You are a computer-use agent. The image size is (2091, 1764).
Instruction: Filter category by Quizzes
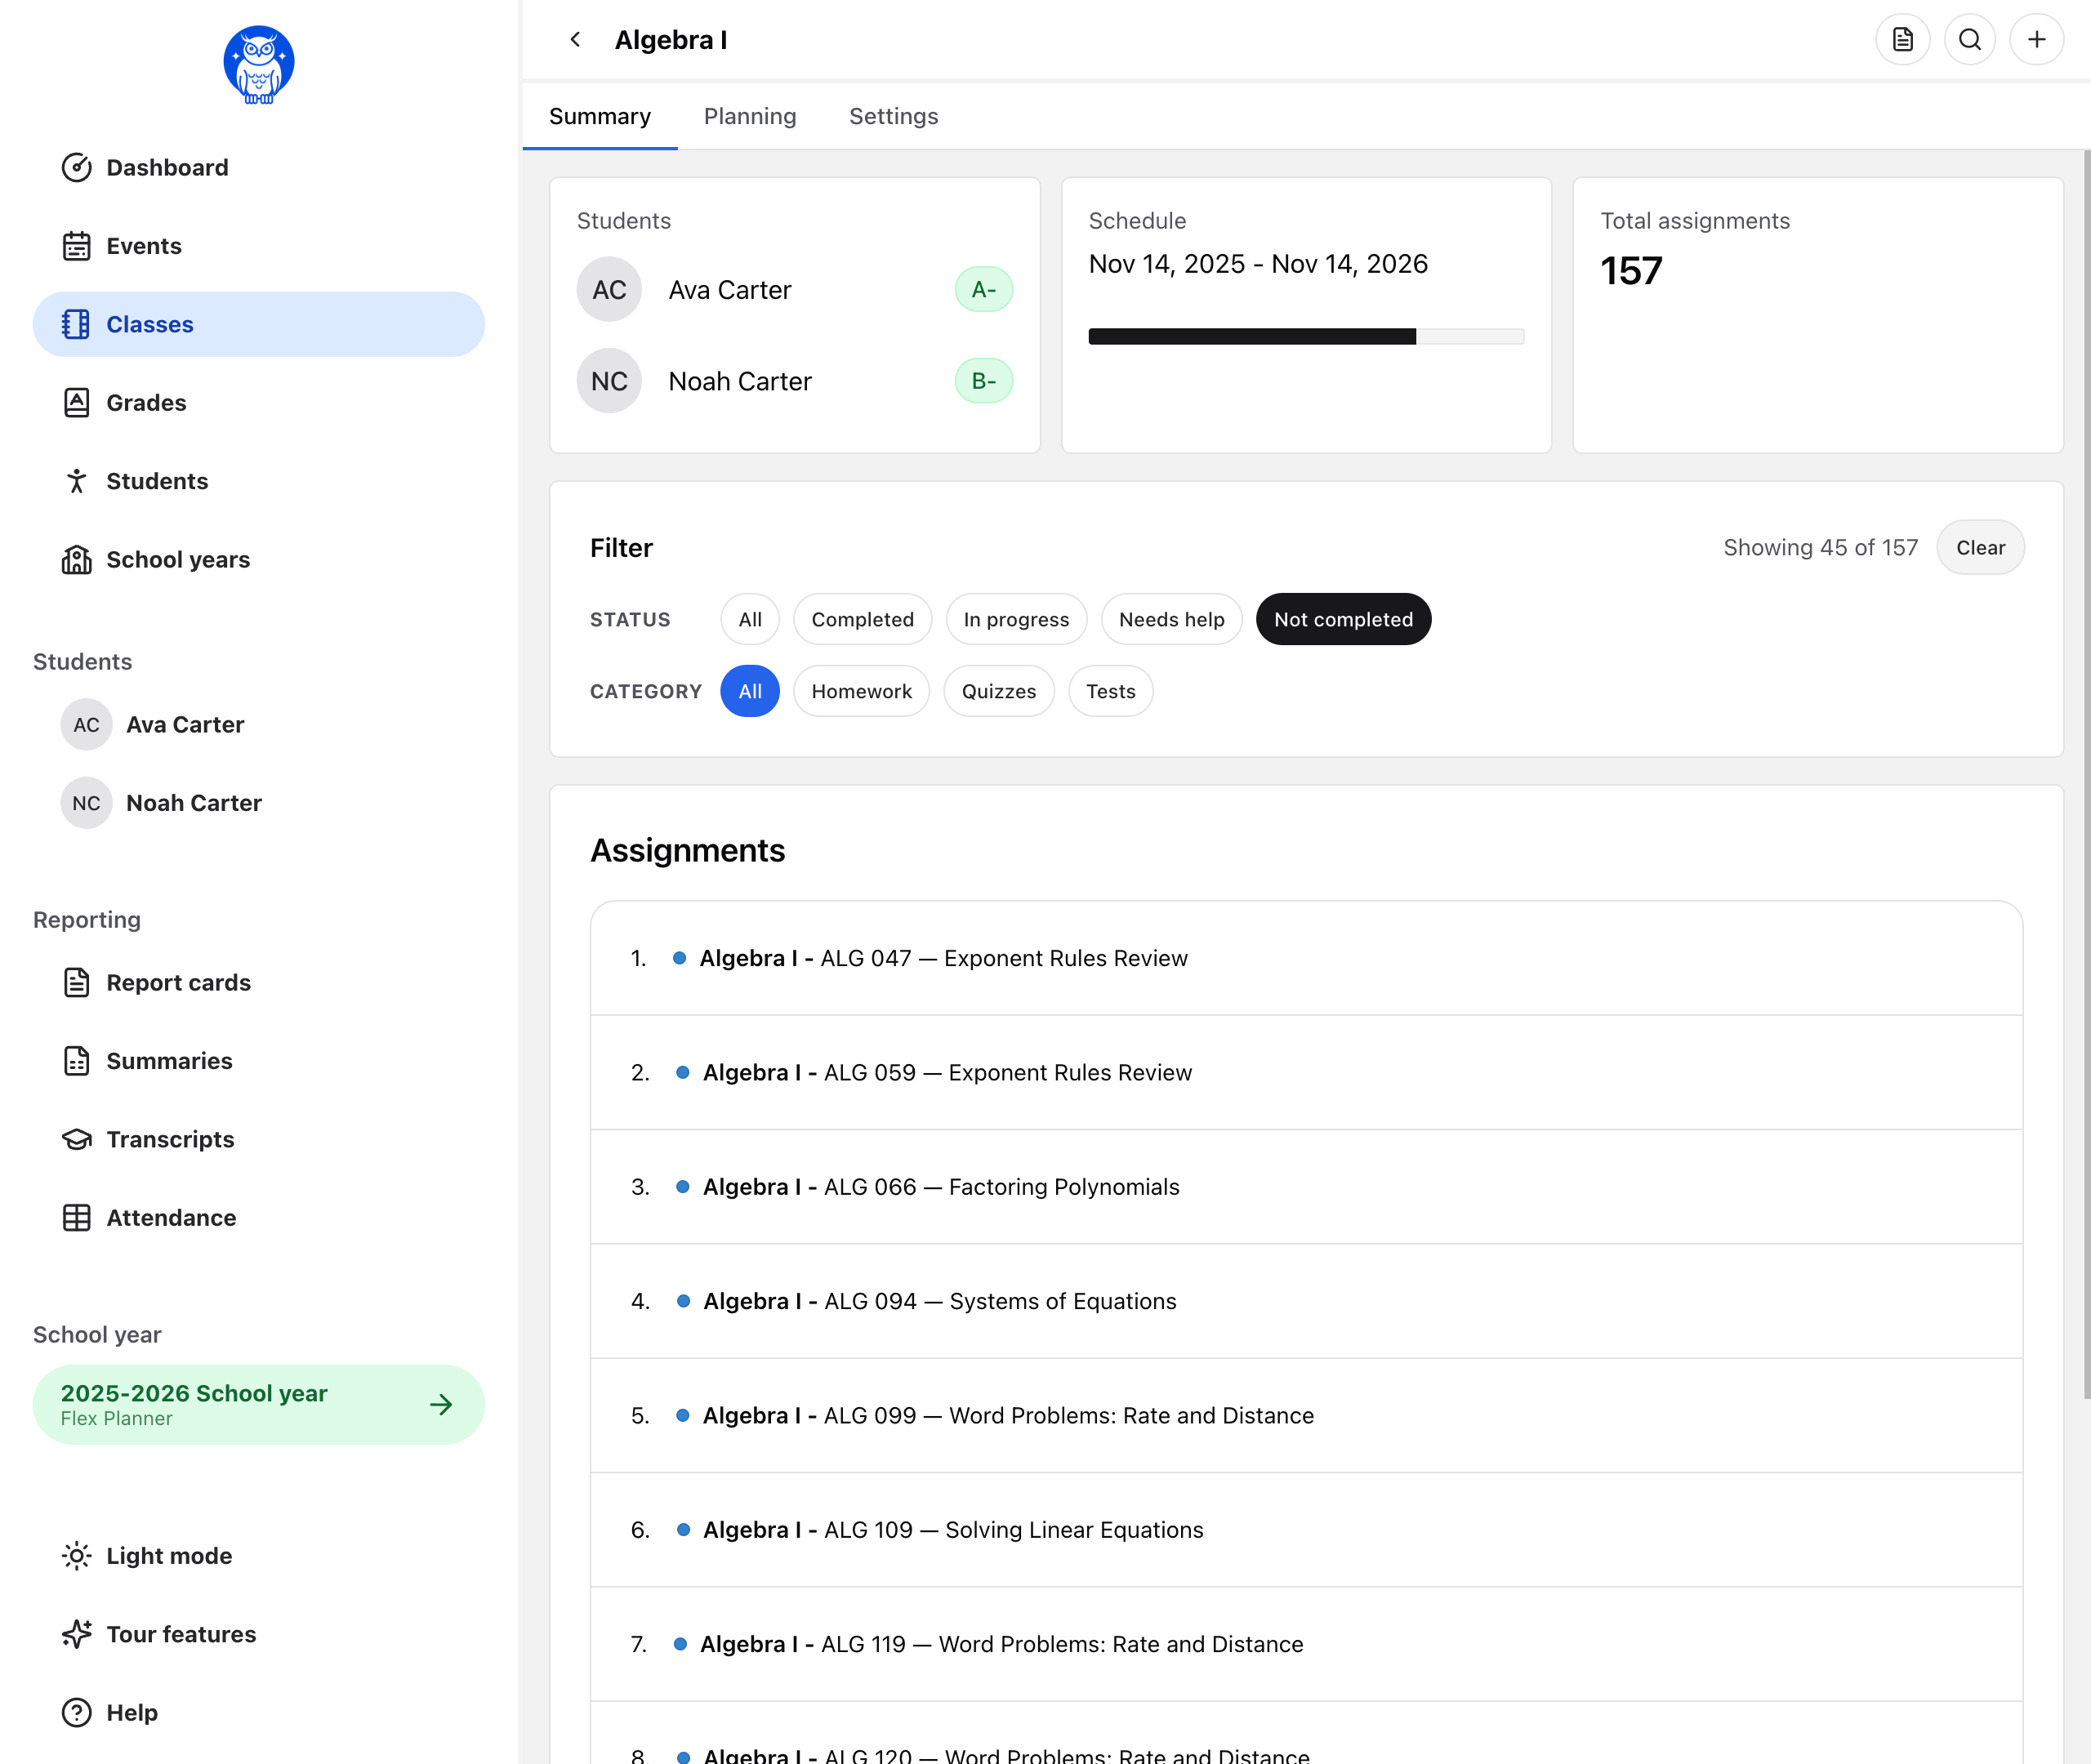999,692
